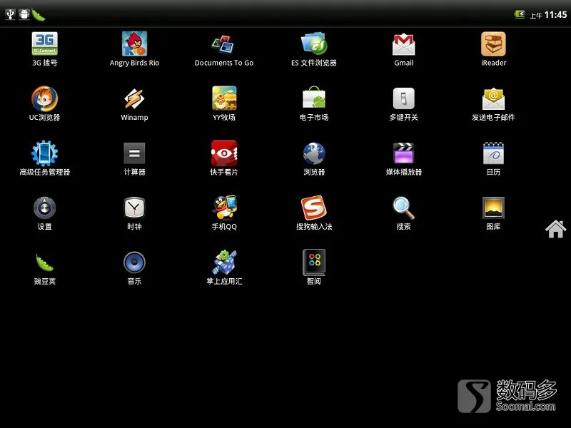Open the 搜索 magnifier search app
Image resolution: width=571 pixels, height=428 pixels.
tap(403, 213)
